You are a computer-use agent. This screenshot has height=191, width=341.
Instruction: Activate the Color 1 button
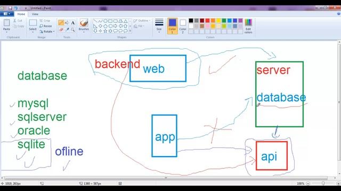tap(173, 26)
